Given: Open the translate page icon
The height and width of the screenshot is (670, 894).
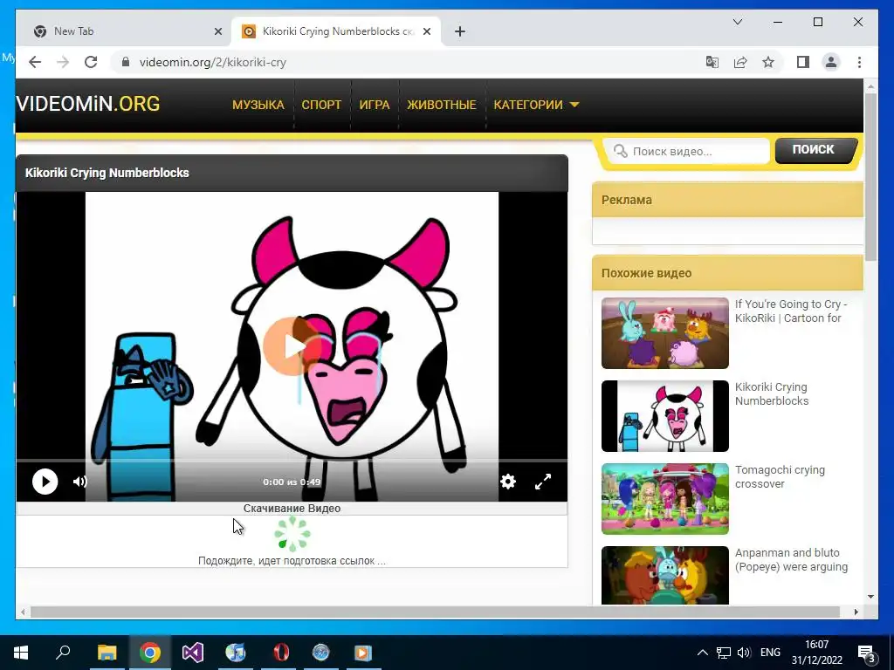Looking at the screenshot, I should [712, 62].
